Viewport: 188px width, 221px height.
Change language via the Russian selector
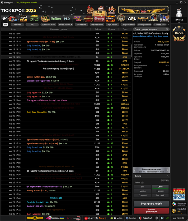131,218
